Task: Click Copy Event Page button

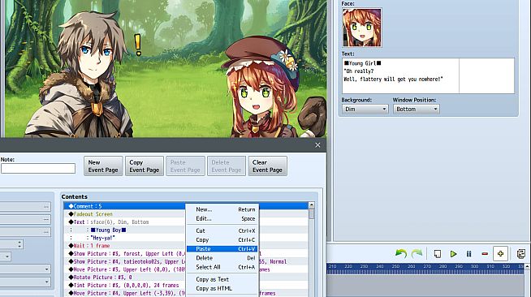Action: point(145,166)
